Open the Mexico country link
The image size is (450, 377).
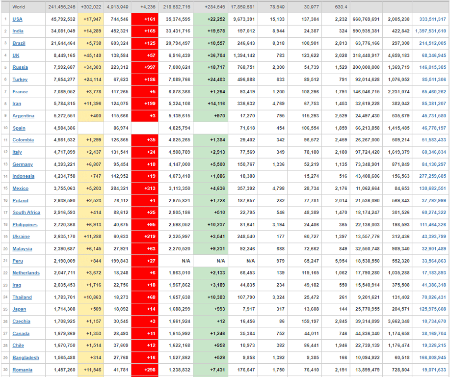(x=21, y=188)
